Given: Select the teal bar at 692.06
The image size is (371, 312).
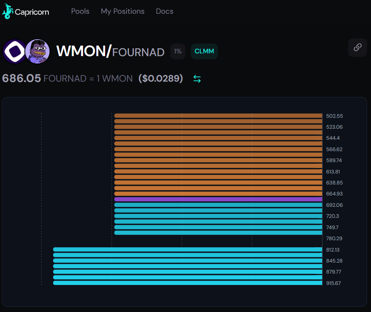Looking at the screenshot, I should (x=218, y=205).
